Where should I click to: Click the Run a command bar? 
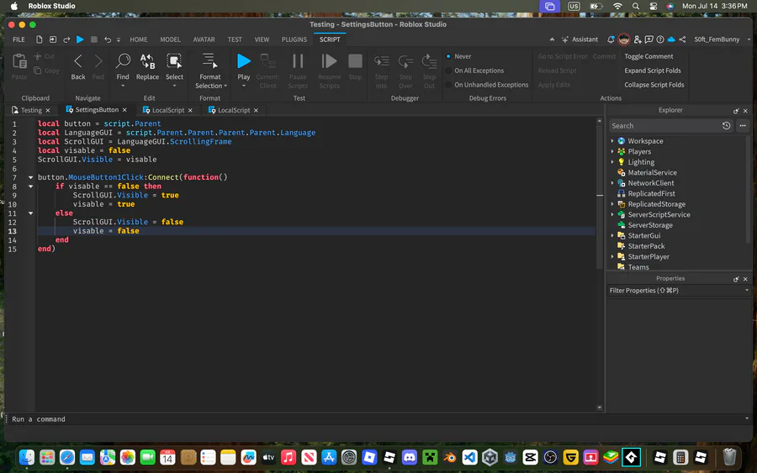[377, 419]
